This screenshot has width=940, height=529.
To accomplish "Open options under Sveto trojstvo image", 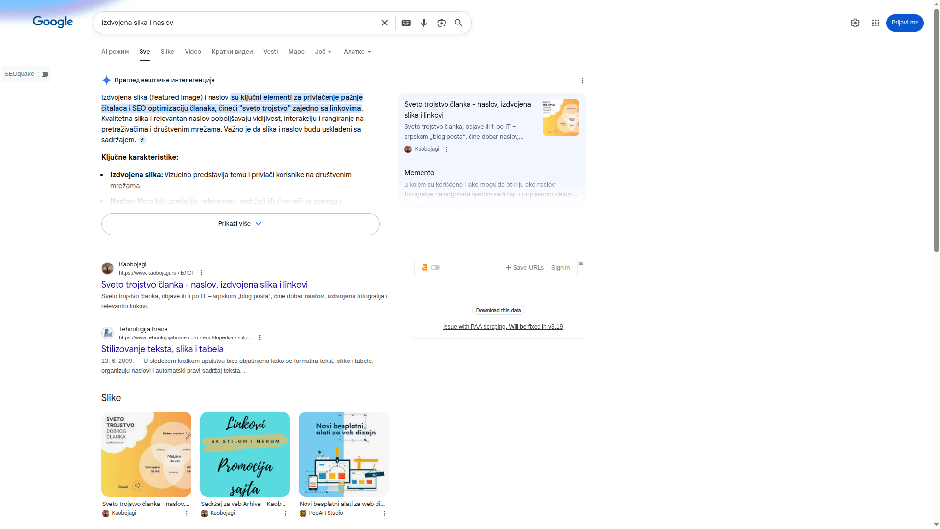I will click(187, 513).
